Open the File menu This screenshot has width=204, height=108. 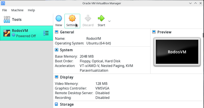tap(5, 10)
